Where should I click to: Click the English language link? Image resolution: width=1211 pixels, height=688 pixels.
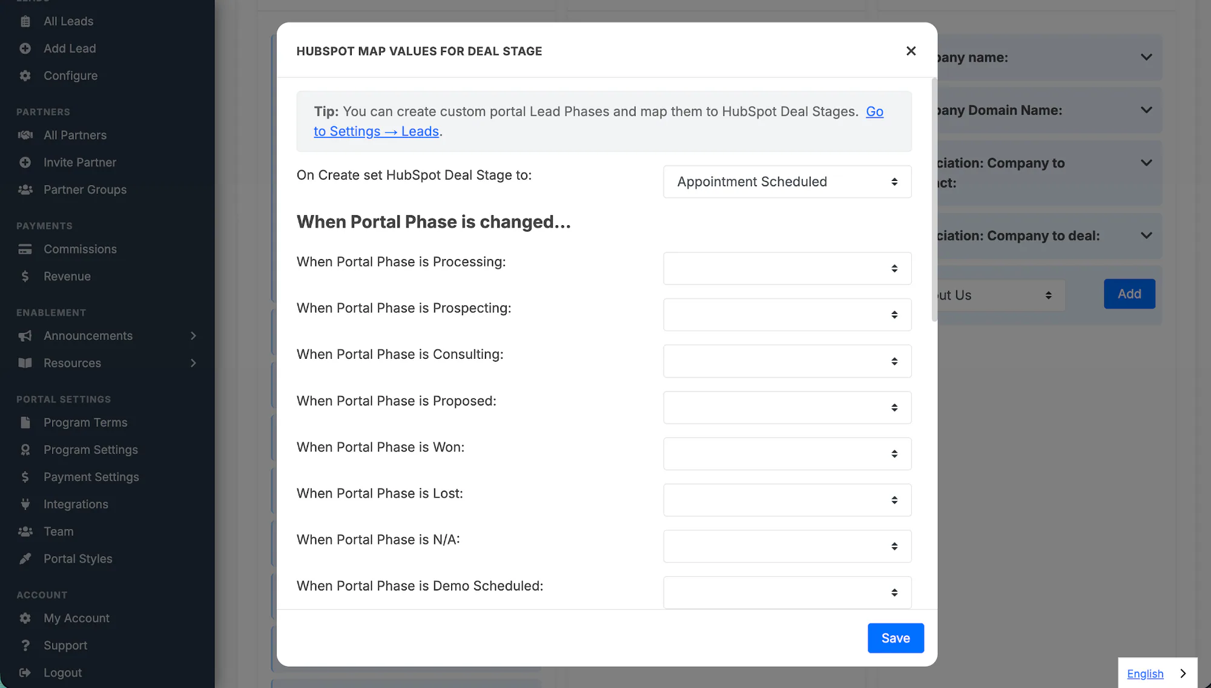(x=1145, y=673)
